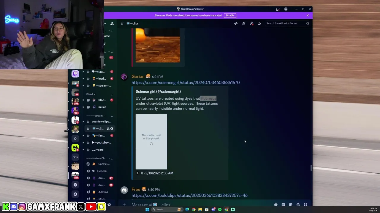
Task: Open the apps icon in message bar
Action: pyautogui.click(x=305, y=204)
